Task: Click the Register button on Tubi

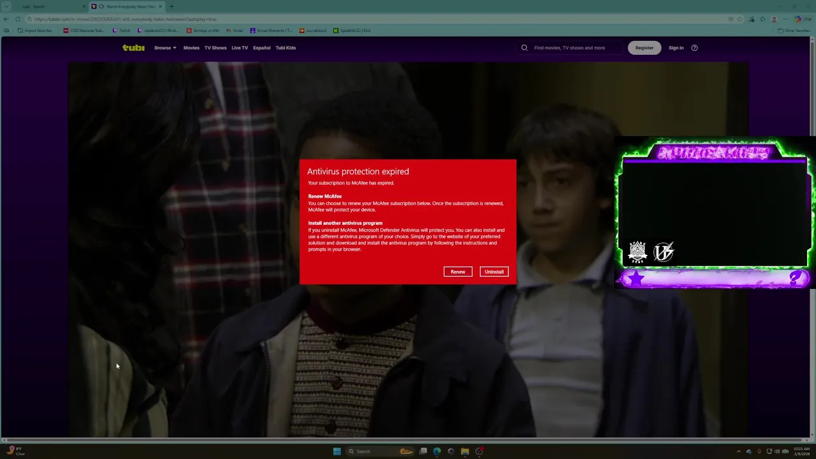Action: pos(645,48)
